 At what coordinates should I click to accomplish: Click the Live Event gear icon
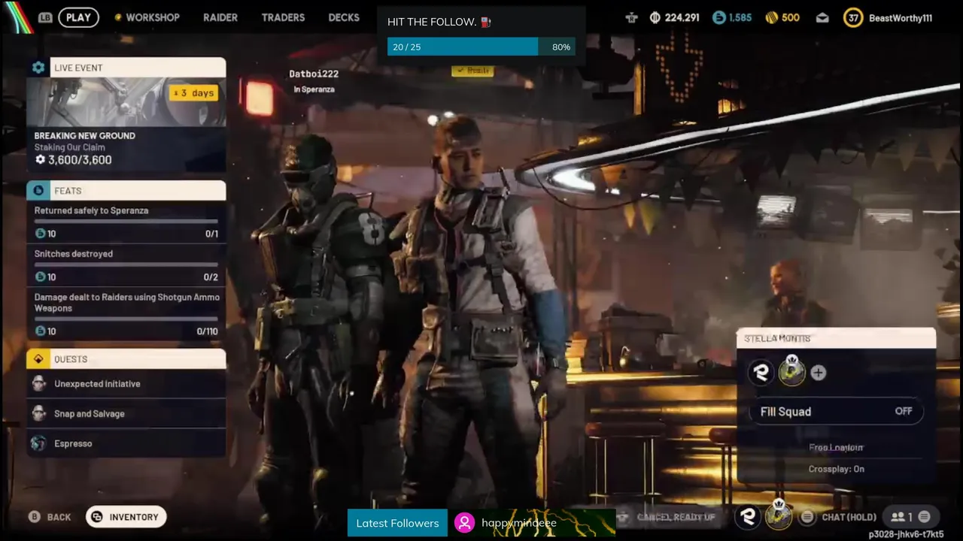38,68
